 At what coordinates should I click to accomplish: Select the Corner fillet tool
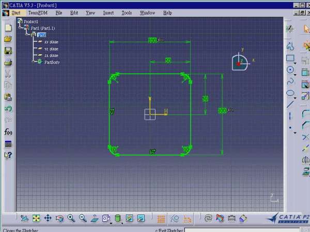306,114
